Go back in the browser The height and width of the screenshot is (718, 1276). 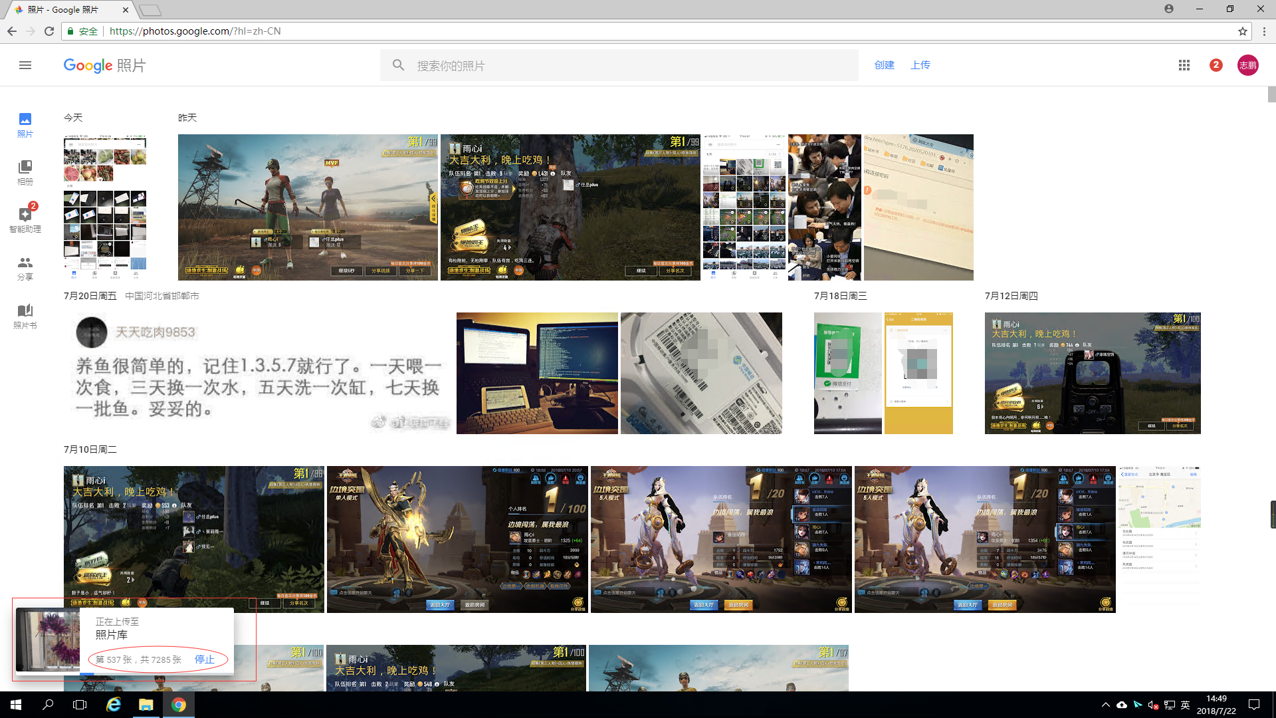click(x=12, y=31)
